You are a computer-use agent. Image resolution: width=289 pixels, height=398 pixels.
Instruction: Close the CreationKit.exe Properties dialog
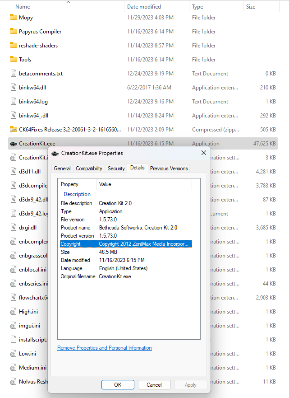tap(204, 153)
